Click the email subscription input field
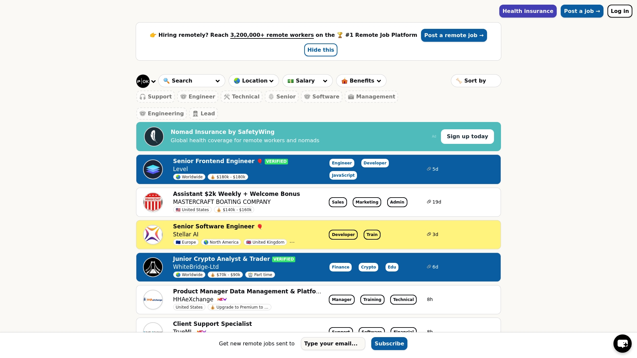The width and height of the screenshot is (637, 358). 333,343
